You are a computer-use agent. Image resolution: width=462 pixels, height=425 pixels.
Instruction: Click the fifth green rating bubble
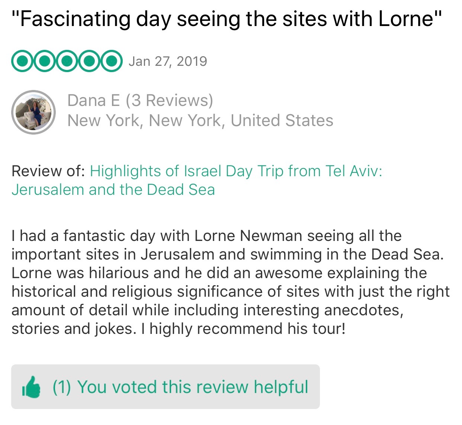point(111,61)
